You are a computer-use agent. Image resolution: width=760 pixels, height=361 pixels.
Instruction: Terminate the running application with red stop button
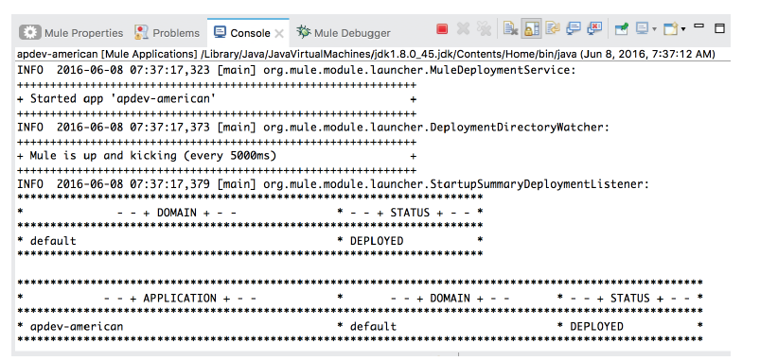[x=442, y=29]
